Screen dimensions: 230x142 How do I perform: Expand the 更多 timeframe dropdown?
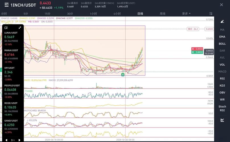coord(186,14)
